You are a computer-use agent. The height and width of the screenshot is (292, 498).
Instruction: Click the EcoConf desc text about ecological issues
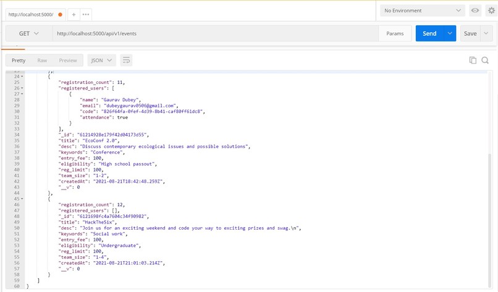(x=165, y=146)
